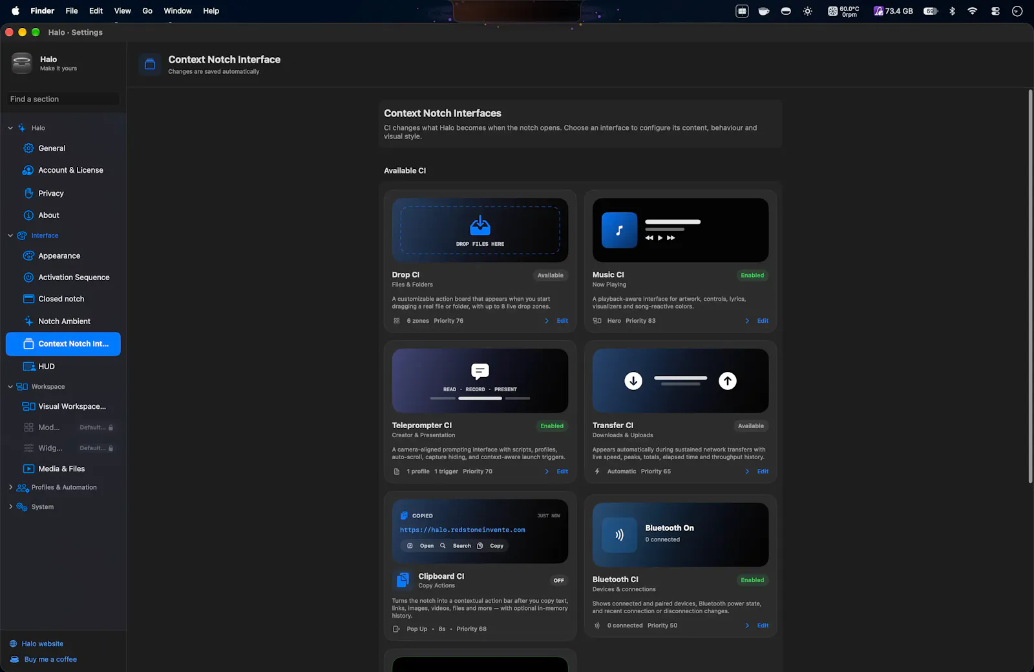
Task: Open the Halo website link
Action: [43, 644]
